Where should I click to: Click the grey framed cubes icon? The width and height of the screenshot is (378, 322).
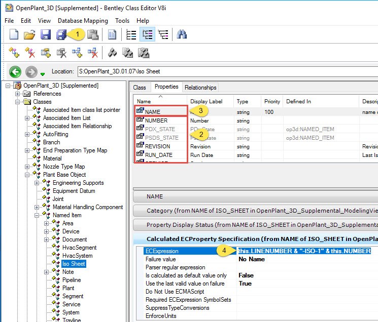(x=144, y=53)
